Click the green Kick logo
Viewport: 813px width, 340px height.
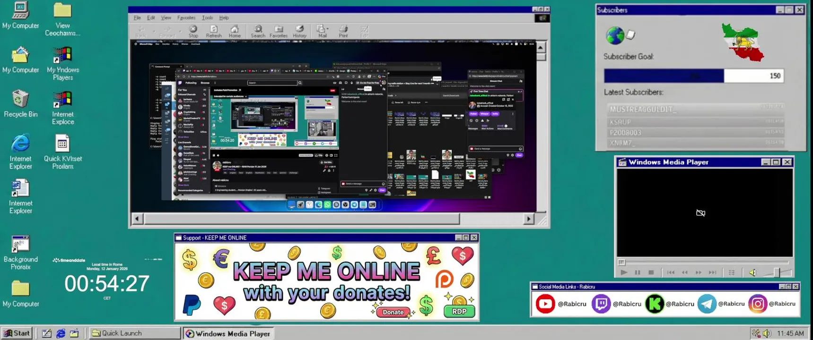tap(655, 304)
